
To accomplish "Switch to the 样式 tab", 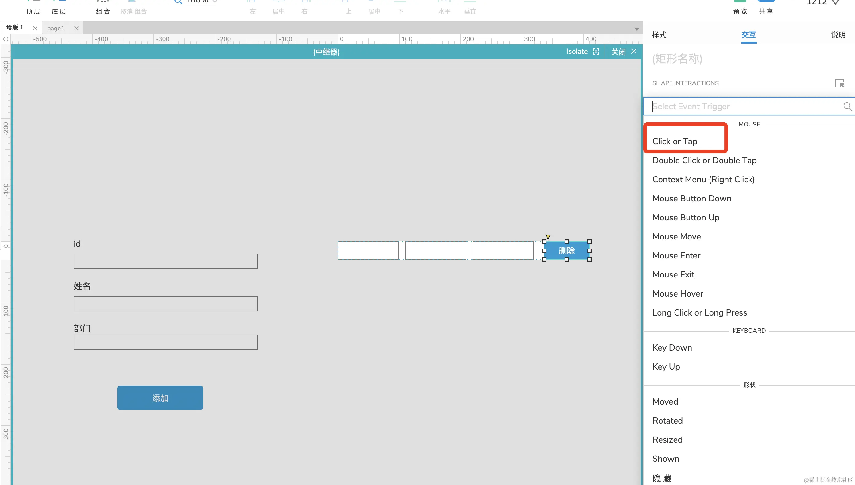I will 659,35.
